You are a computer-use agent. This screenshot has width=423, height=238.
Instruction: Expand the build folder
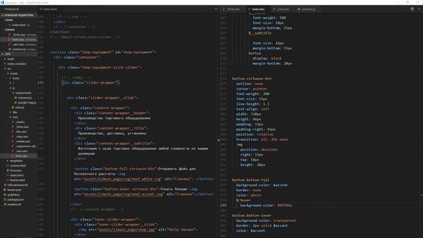pyautogui.click(x=11, y=59)
